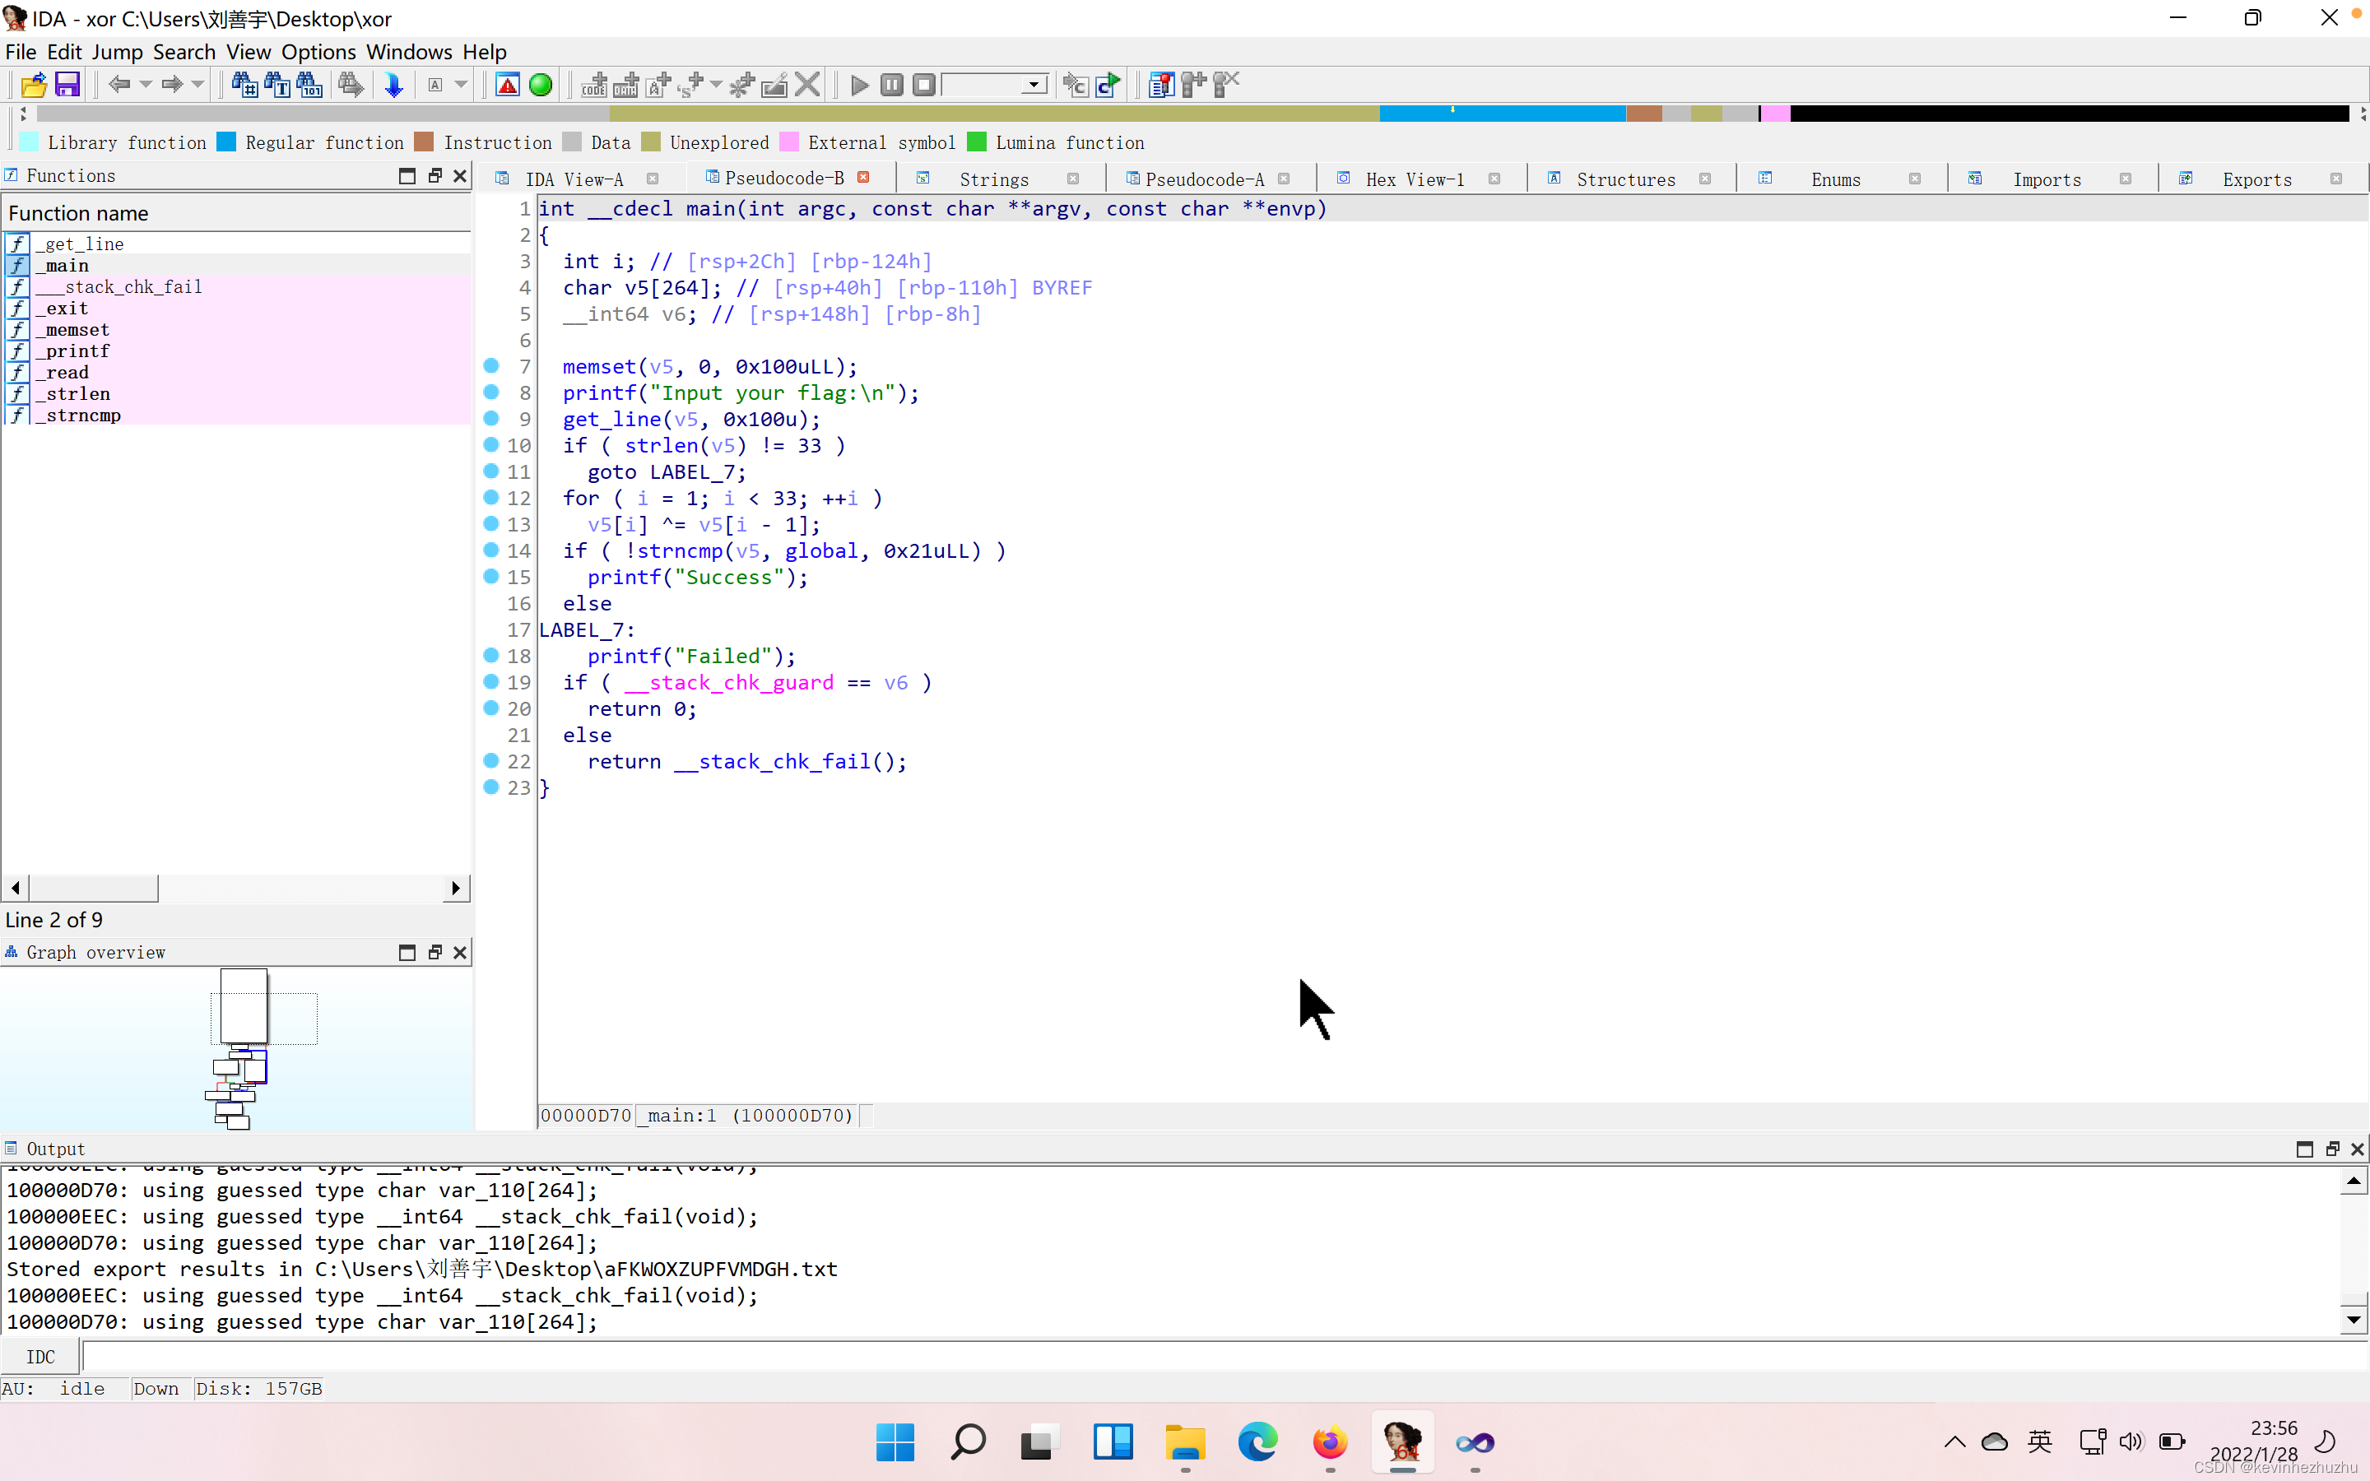The image size is (2370, 1481).
Task: Click the red triangle warning icon
Action: point(507,86)
